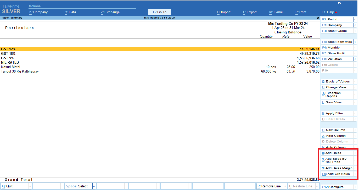Open the K: Company menu
This screenshot has height=190, width=359.
click(38, 12)
